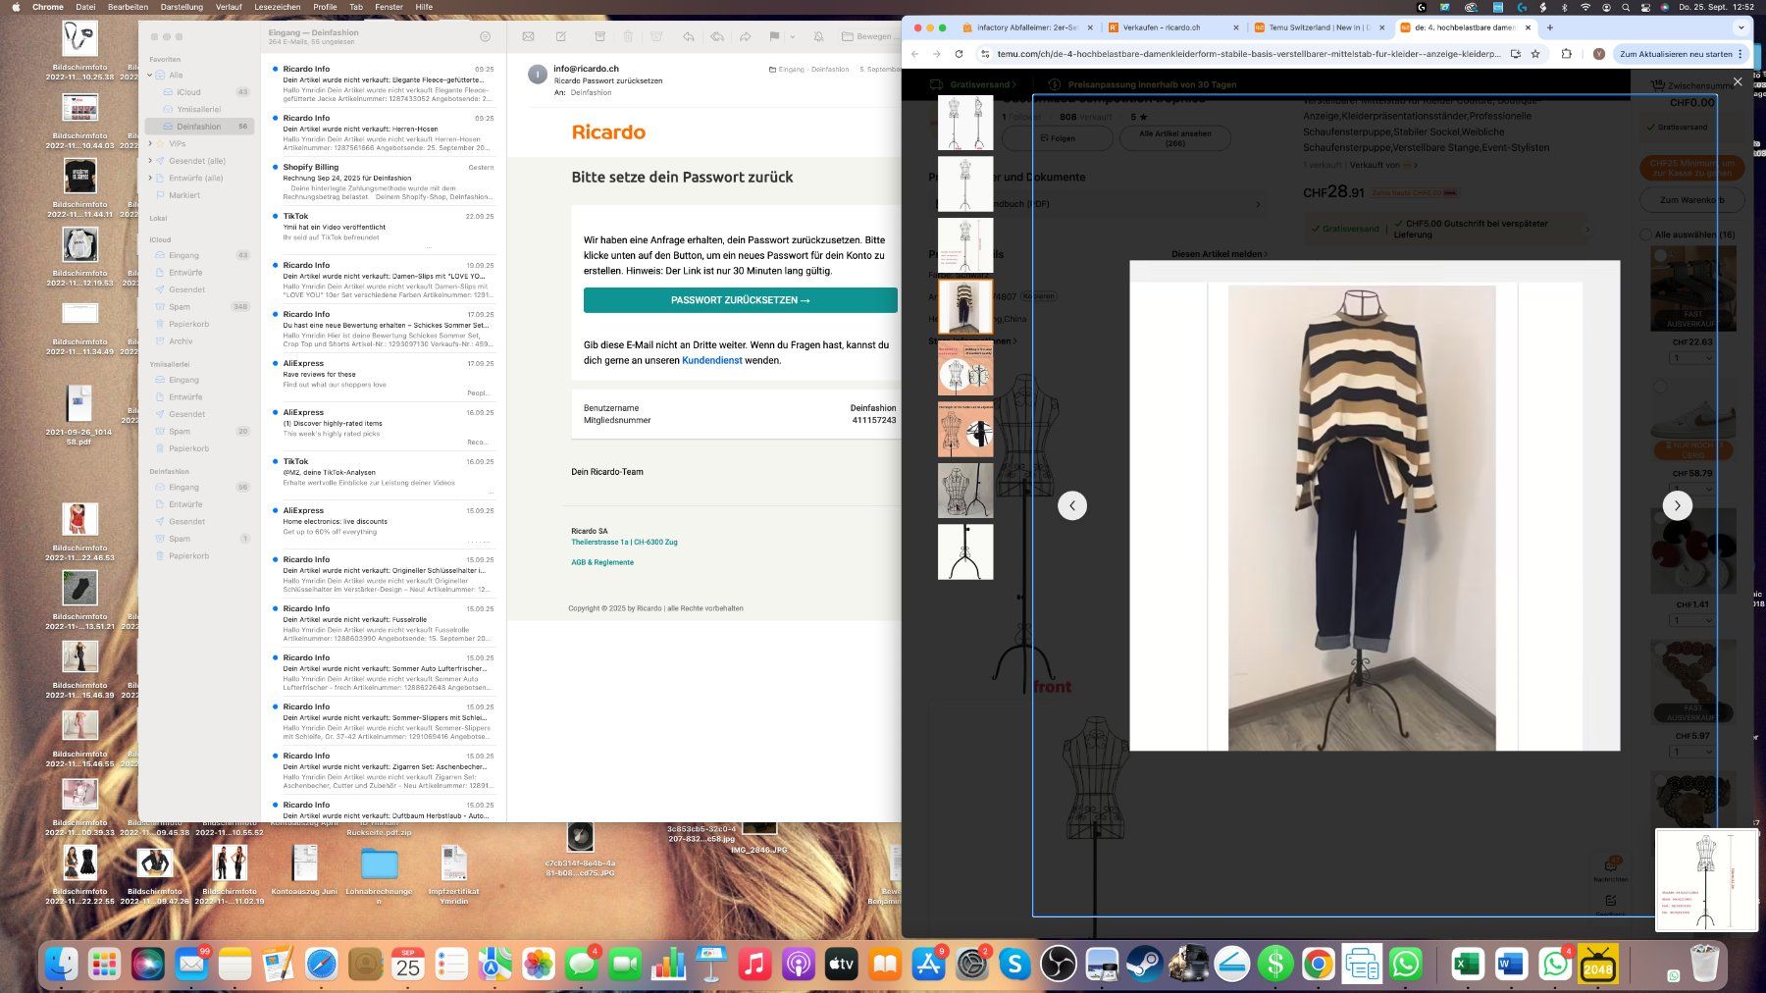The width and height of the screenshot is (1766, 993).
Task: Open the 'AGB & Reglemente' link
Action: point(602,562)
